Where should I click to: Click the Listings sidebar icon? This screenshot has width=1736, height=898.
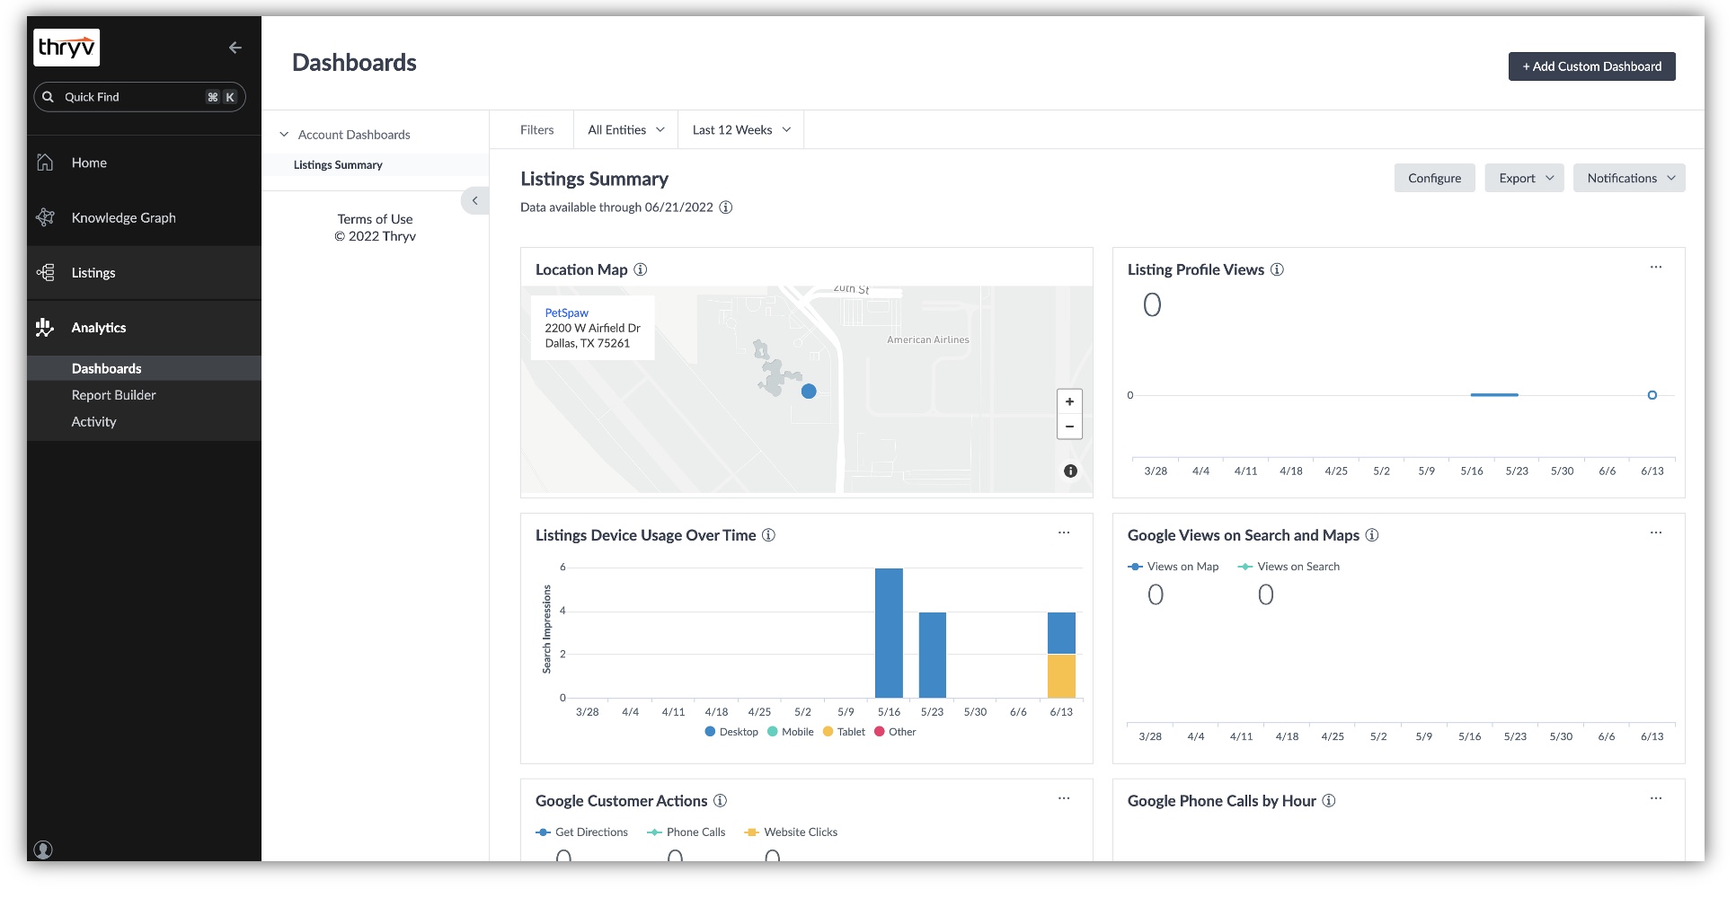coord(46,272)
